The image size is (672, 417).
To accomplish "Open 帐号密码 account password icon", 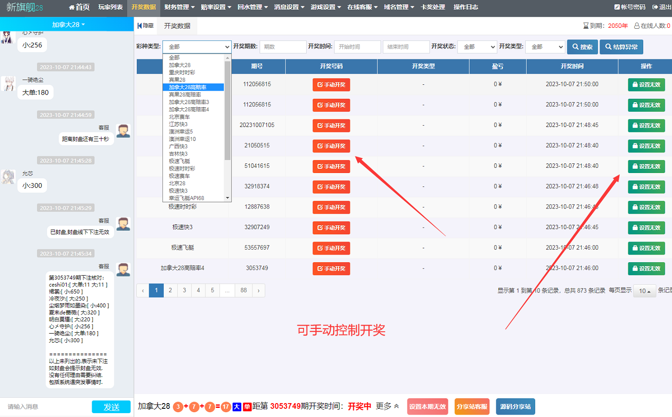I will (629, 7).
